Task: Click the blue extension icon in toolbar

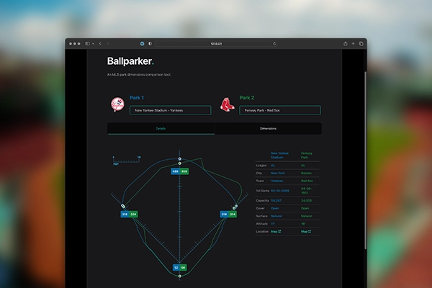Action: pos(142,43)
